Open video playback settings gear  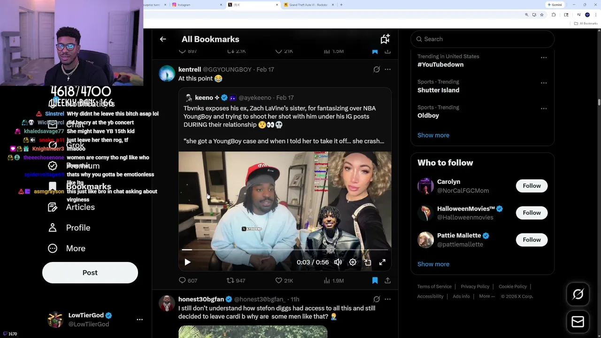tap(353, 262)
